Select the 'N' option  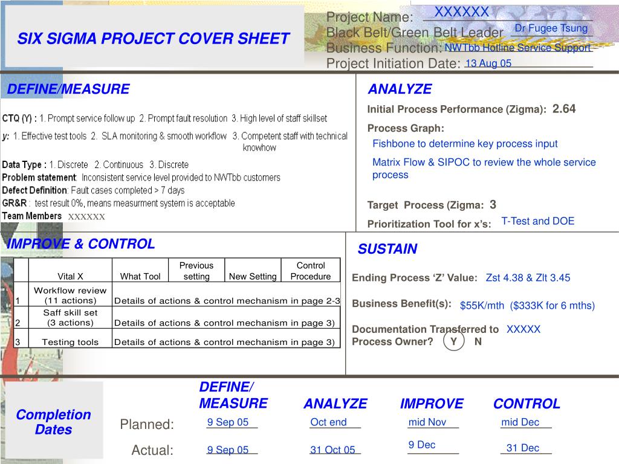point(478,342)
